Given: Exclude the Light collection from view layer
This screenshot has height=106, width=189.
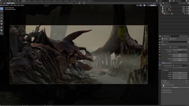Looking at the screenshot, I should click(x=183, y=10).
